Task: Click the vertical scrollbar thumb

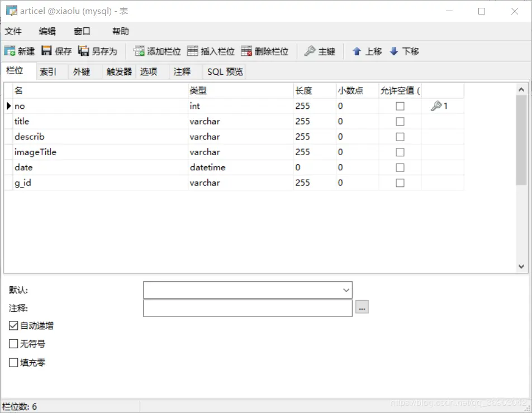Action: pyautogui.click(x=521, y=140)
